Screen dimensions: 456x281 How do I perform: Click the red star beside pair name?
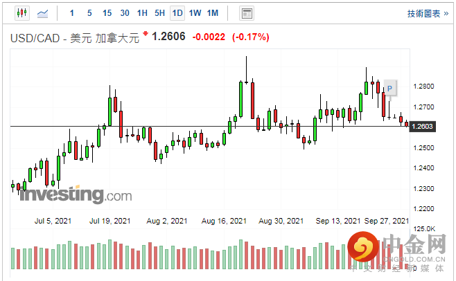(146, 34)
